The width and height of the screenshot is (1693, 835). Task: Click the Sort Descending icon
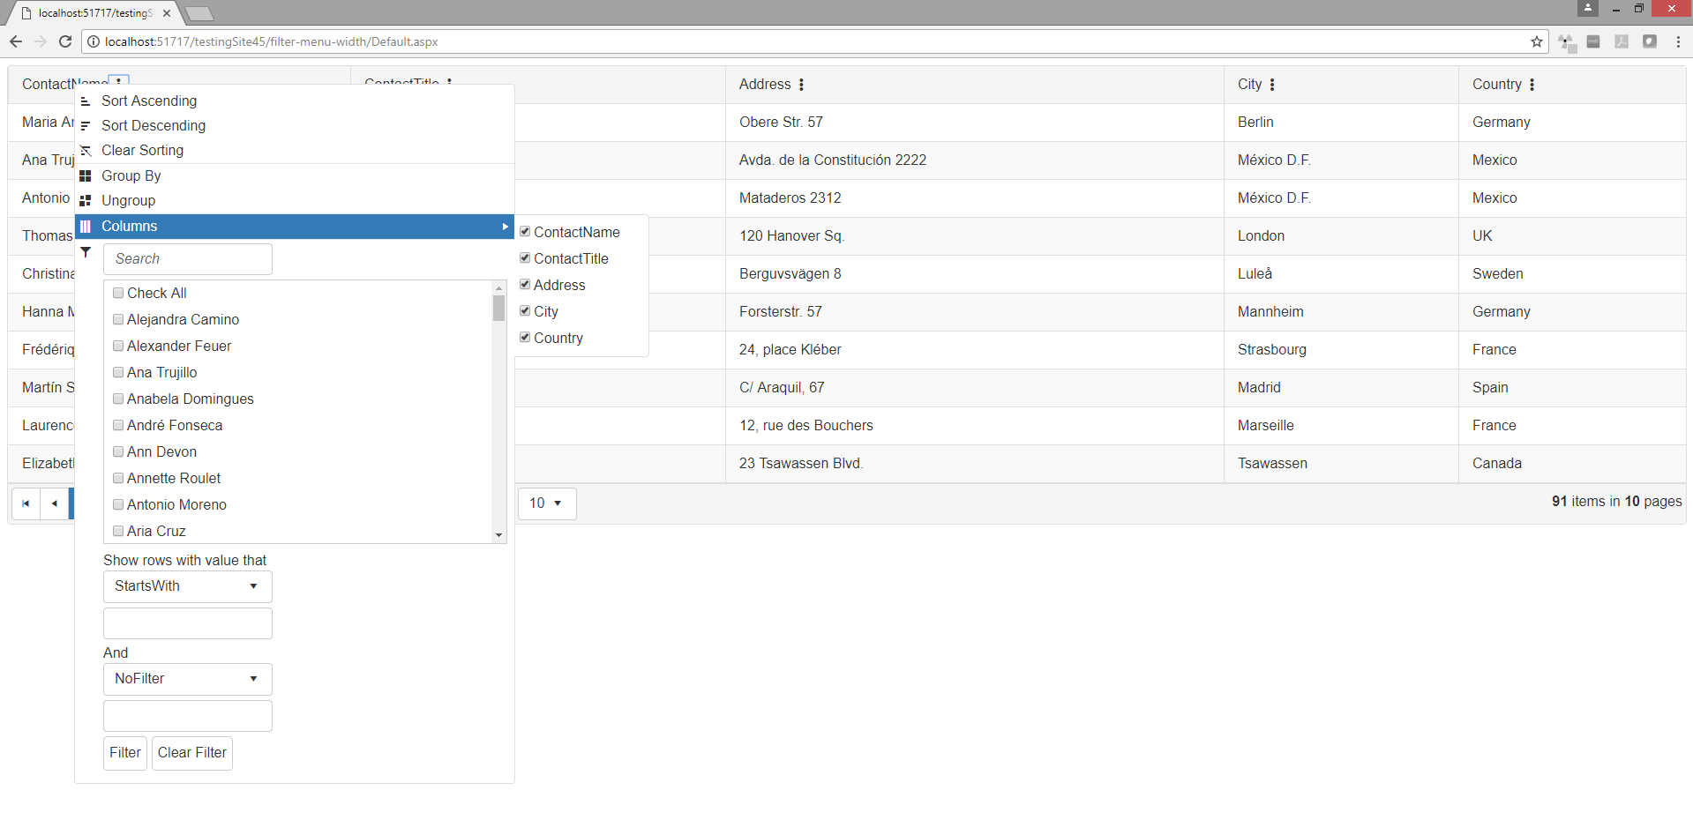(86, 126)
